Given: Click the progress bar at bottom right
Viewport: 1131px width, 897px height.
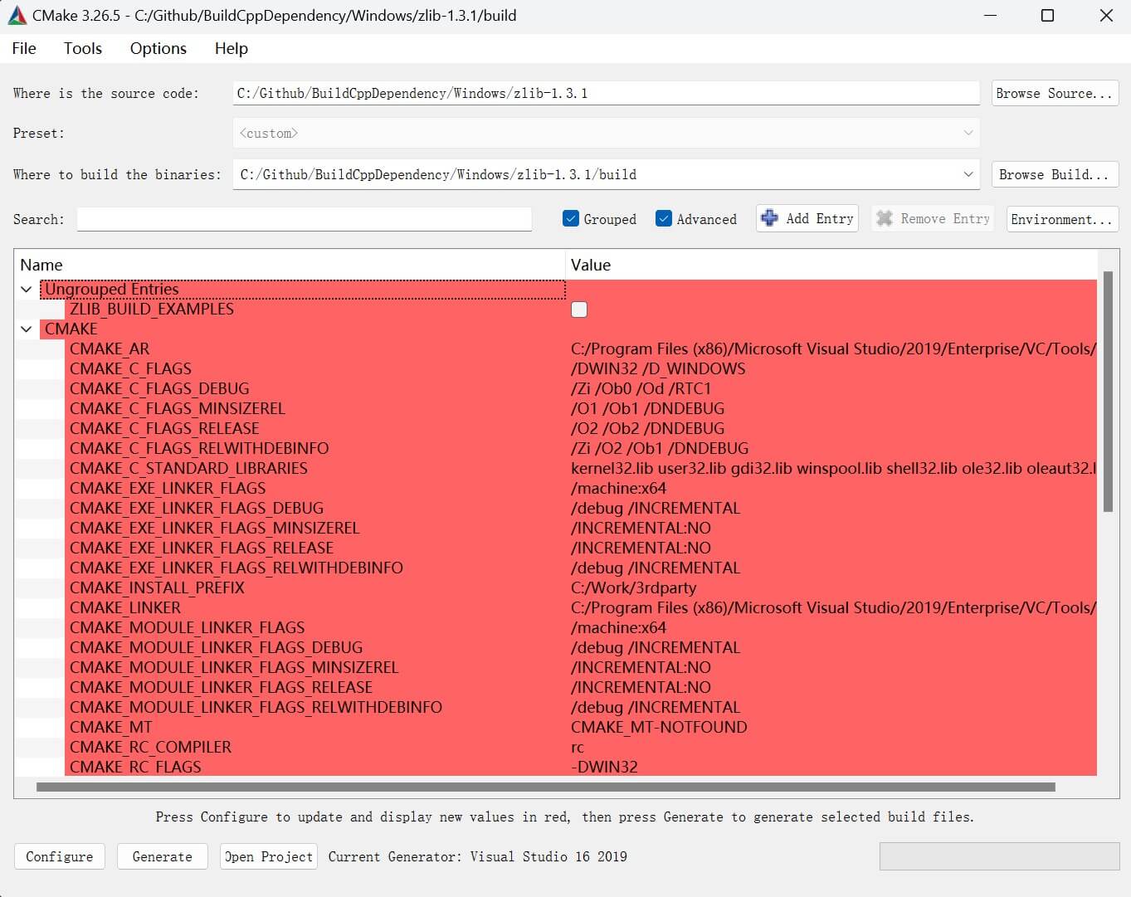Looking at the screenshot, I should coord(999,856).
